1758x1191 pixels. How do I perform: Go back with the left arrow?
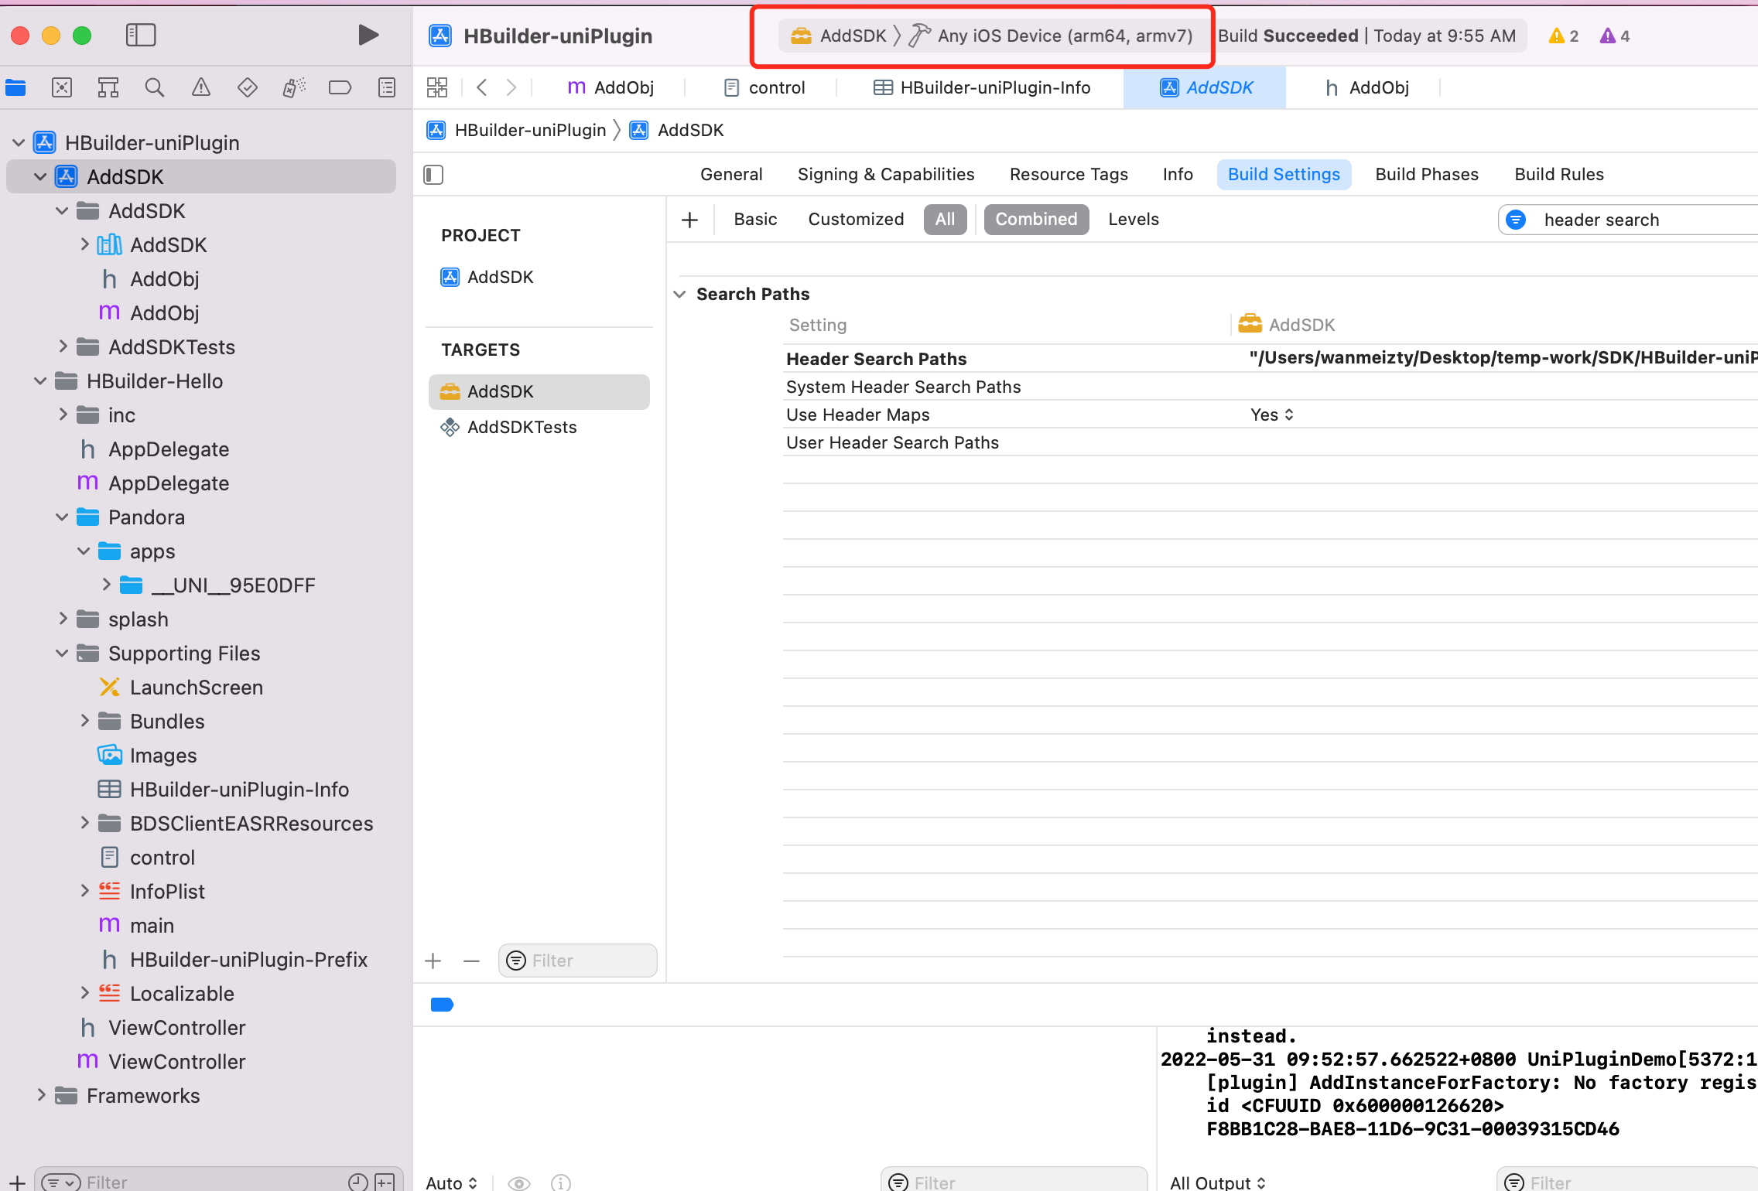pos(482,87)
